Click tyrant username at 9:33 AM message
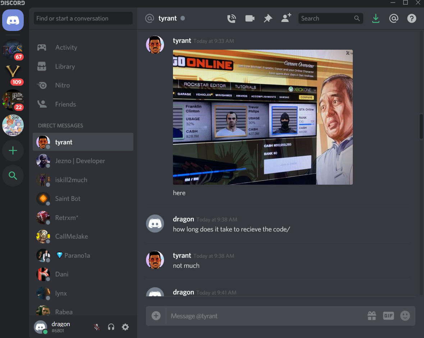Screen dimensions: 424x338 click(x=182, y=41)
